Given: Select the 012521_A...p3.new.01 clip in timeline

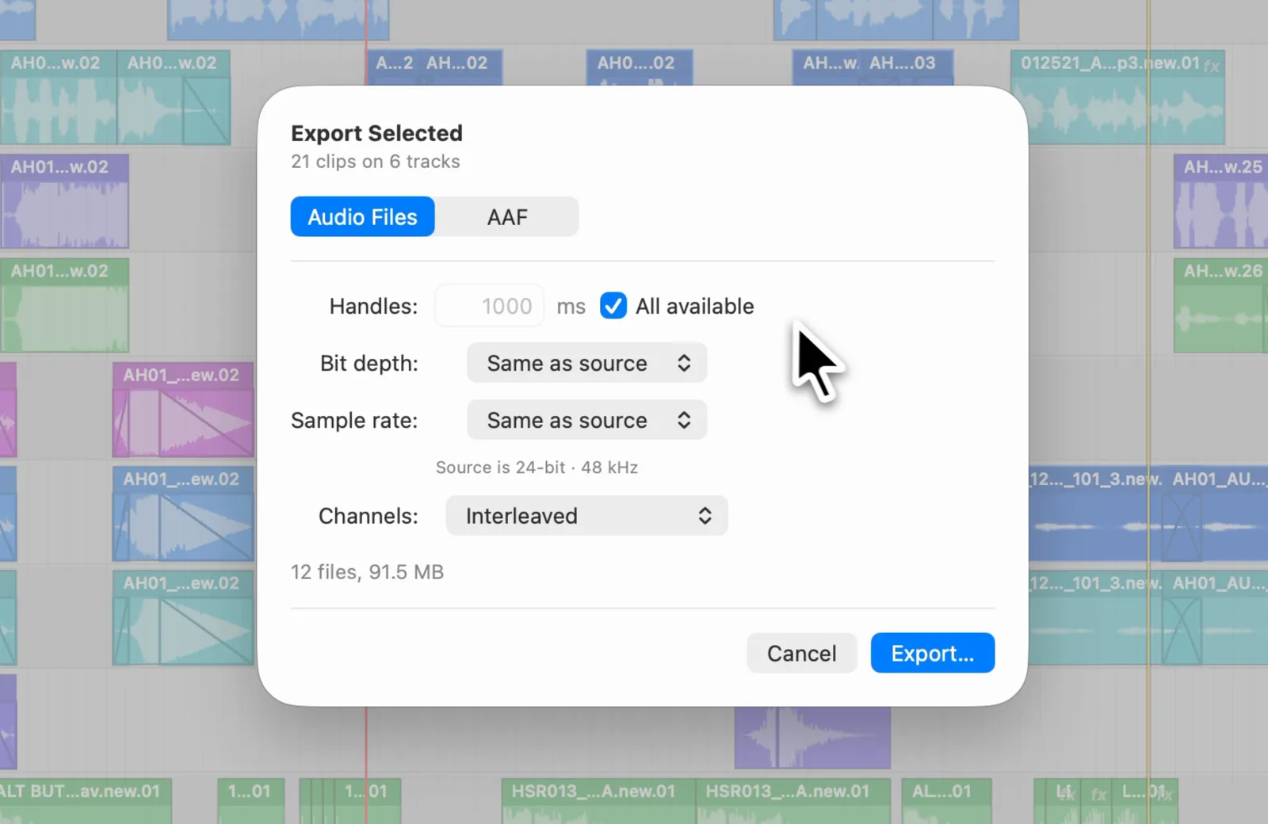Looking at the screenshot, I should coord(1117,97).
